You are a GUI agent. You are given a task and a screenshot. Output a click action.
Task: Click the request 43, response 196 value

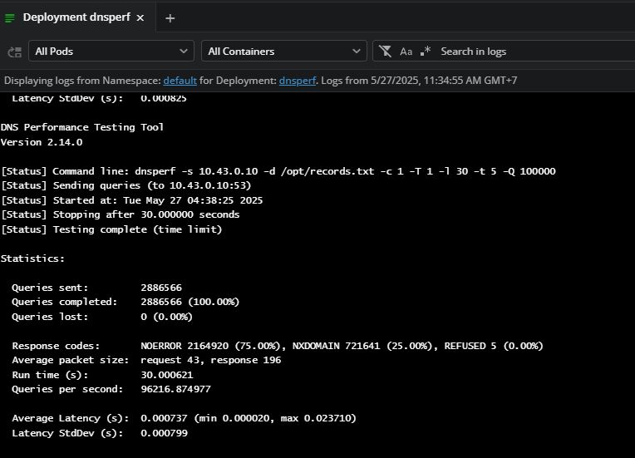click(x=210, y=360)
